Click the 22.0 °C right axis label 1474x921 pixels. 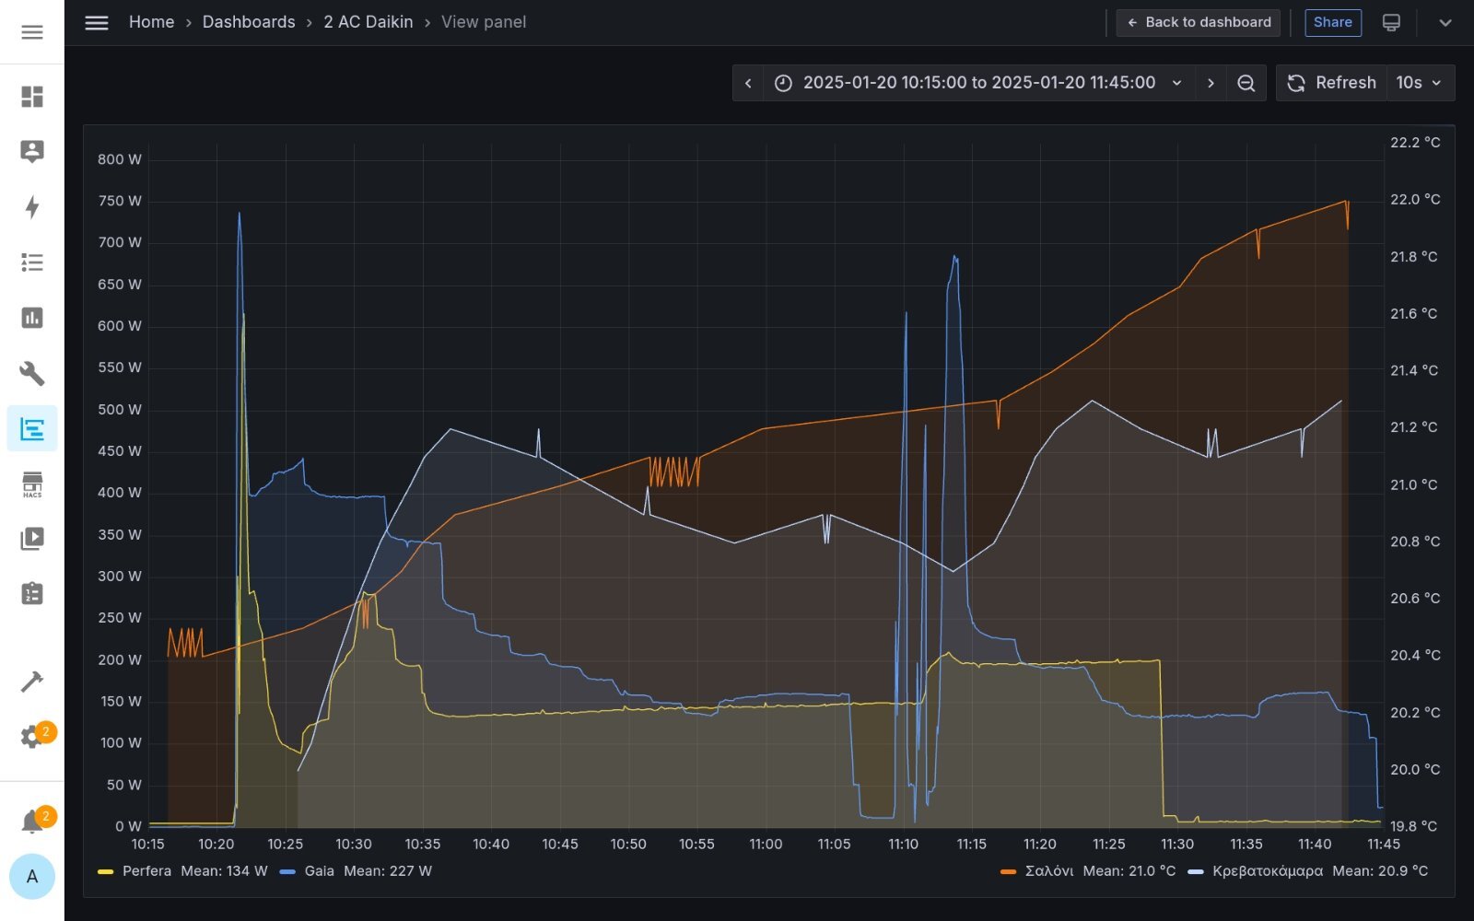[1415, 199]
